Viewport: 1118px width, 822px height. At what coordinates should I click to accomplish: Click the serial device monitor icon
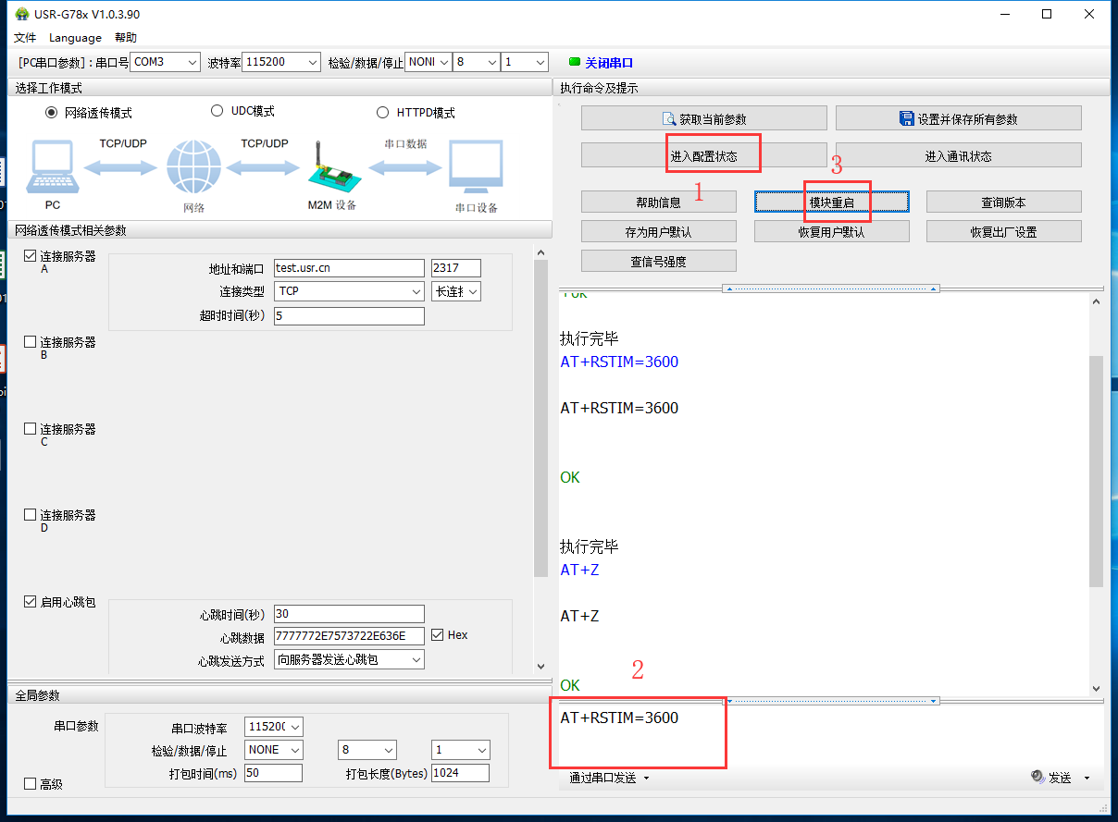pyautogui.click(x=476, y=168)
